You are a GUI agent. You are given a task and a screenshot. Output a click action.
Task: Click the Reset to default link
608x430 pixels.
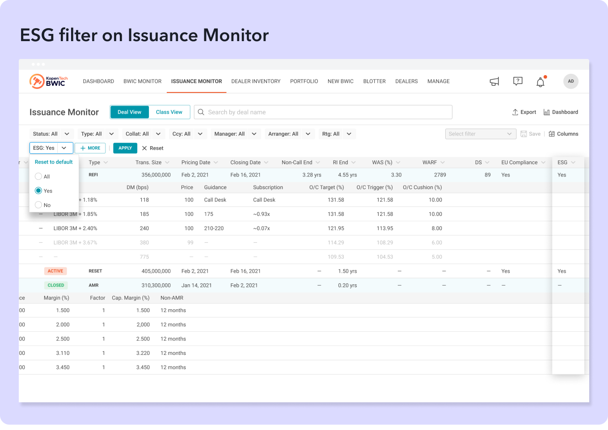(54, 162)
